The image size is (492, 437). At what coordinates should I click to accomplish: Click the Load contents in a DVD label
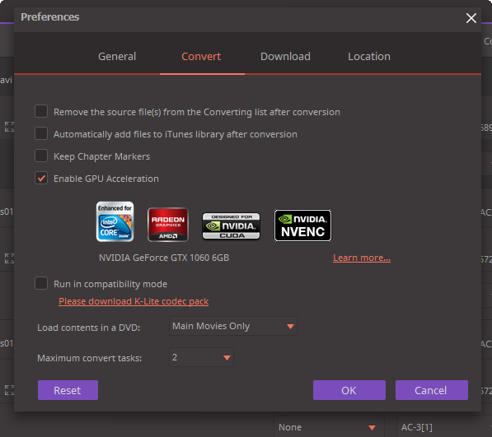89,328
